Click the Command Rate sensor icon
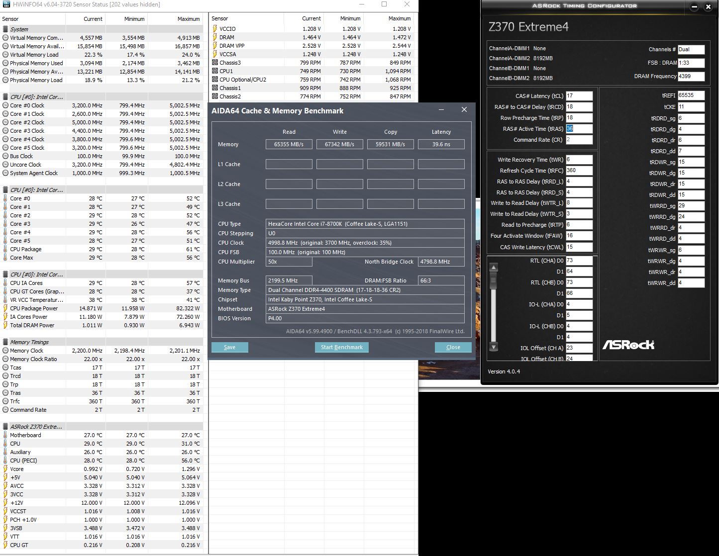The image size is (719, 556). 5,410
